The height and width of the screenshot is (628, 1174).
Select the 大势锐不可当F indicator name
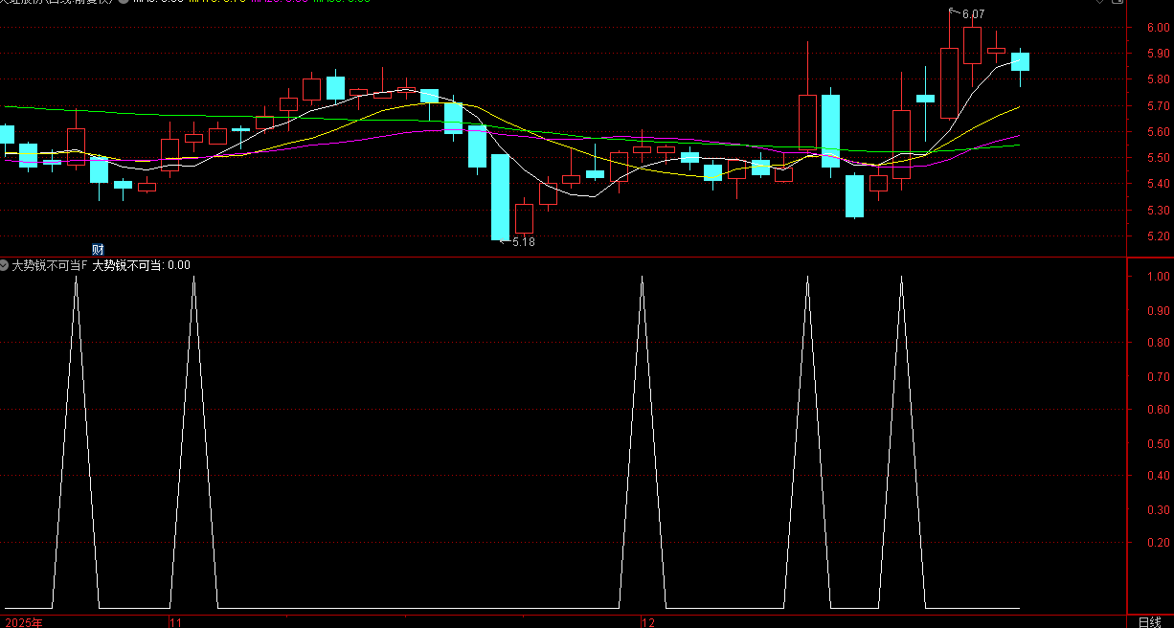tap(50, 265)
